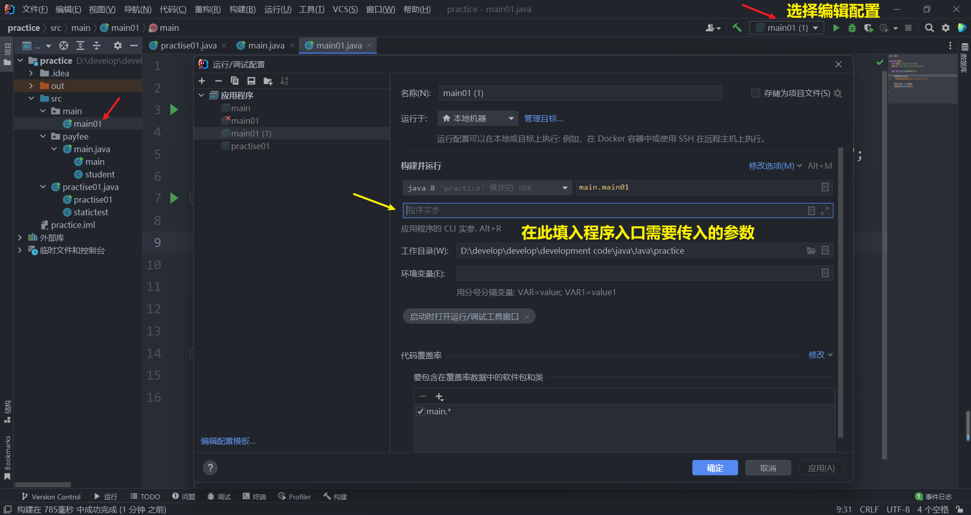Screen dimensions: 971x515
Task: Check the 存储为项目文件 checkbox
Action: click(x=756, y=93)
